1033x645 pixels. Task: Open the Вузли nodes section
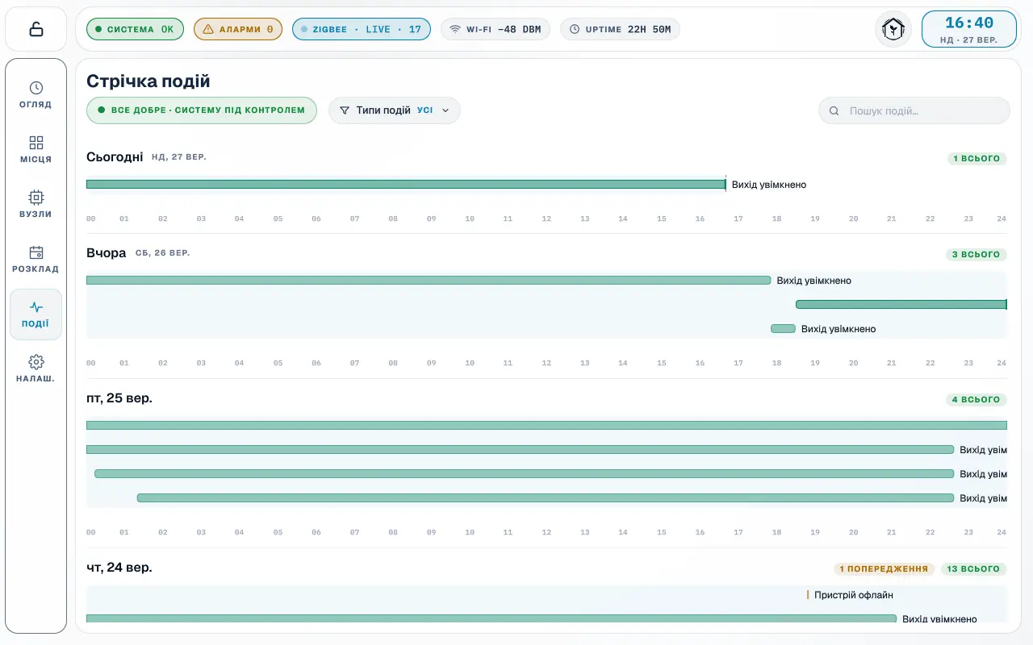coord(36,204)
